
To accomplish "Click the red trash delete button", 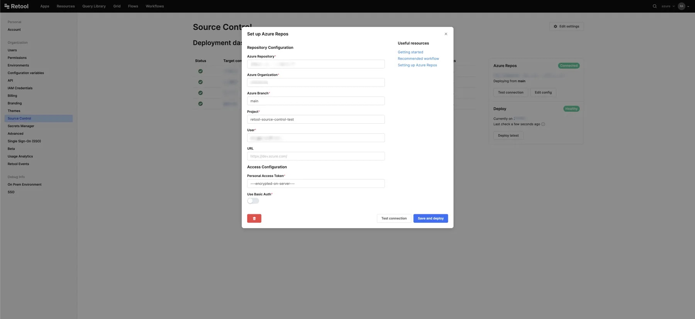I will click(254, 218).
